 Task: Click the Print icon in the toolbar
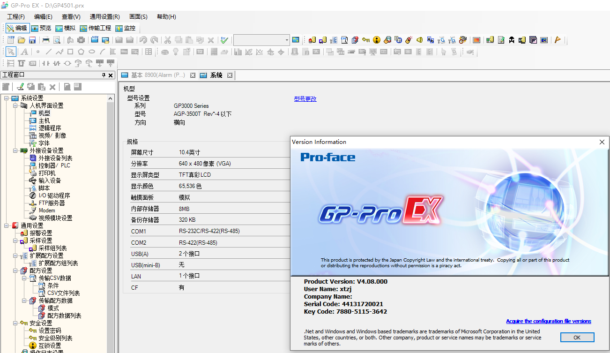[x=46, y=40]
